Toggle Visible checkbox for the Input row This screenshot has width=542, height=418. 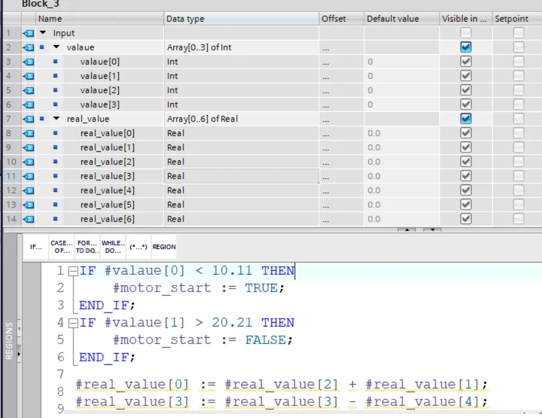pyautogui.click(x=465, y=33)
